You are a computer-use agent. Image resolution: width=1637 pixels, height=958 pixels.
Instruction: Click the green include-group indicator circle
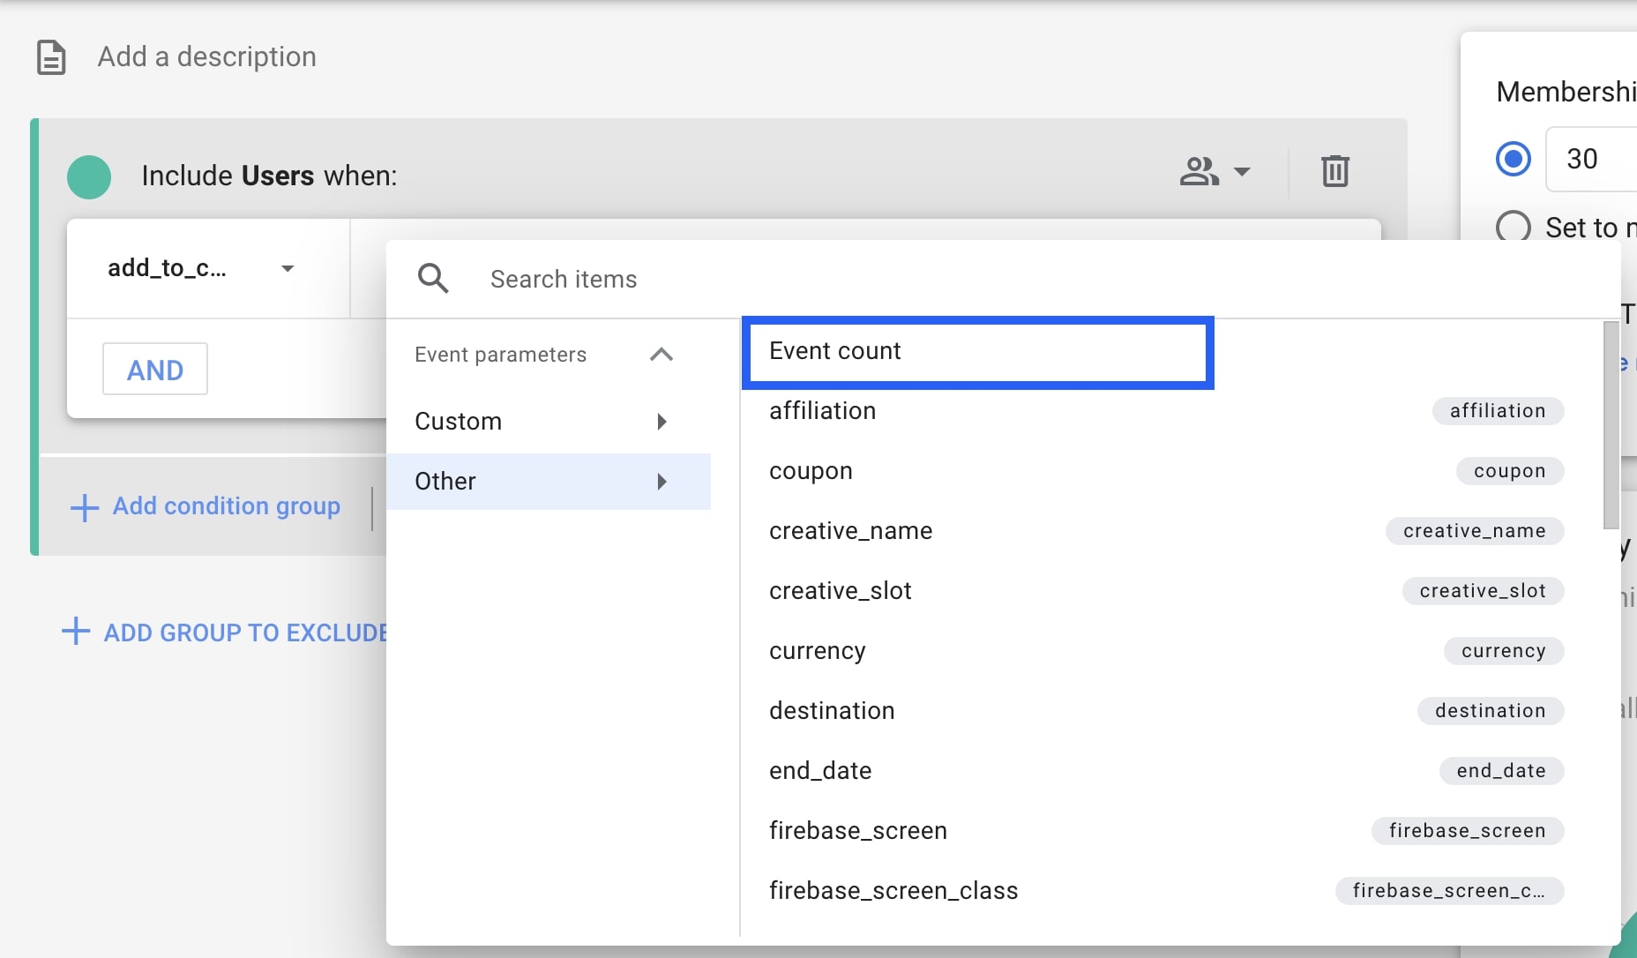[x=89, y=176]
